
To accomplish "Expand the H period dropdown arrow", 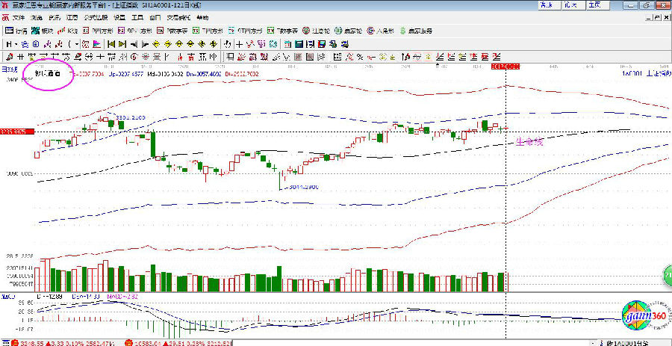I will (17, 44).
